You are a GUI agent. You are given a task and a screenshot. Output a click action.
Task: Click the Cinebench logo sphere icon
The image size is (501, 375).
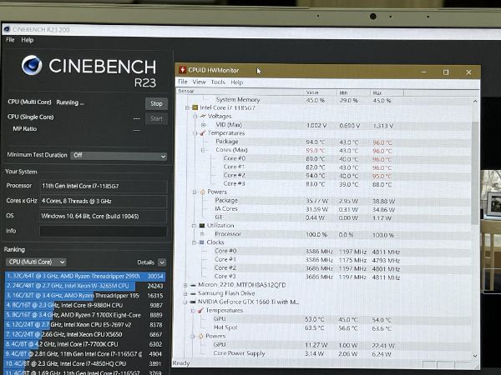pos(32,65)
